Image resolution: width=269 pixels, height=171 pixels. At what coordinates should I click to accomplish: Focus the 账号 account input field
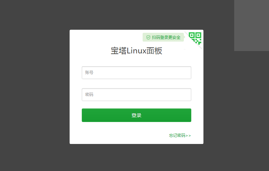coord(137,73)
